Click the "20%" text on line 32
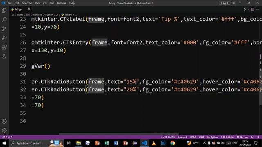The image size is (262, 147). pyautogui.click(x=131, y=89)
